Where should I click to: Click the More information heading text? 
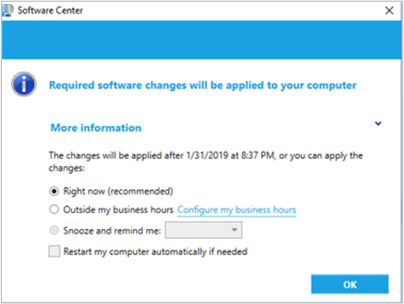pos(96,127)
